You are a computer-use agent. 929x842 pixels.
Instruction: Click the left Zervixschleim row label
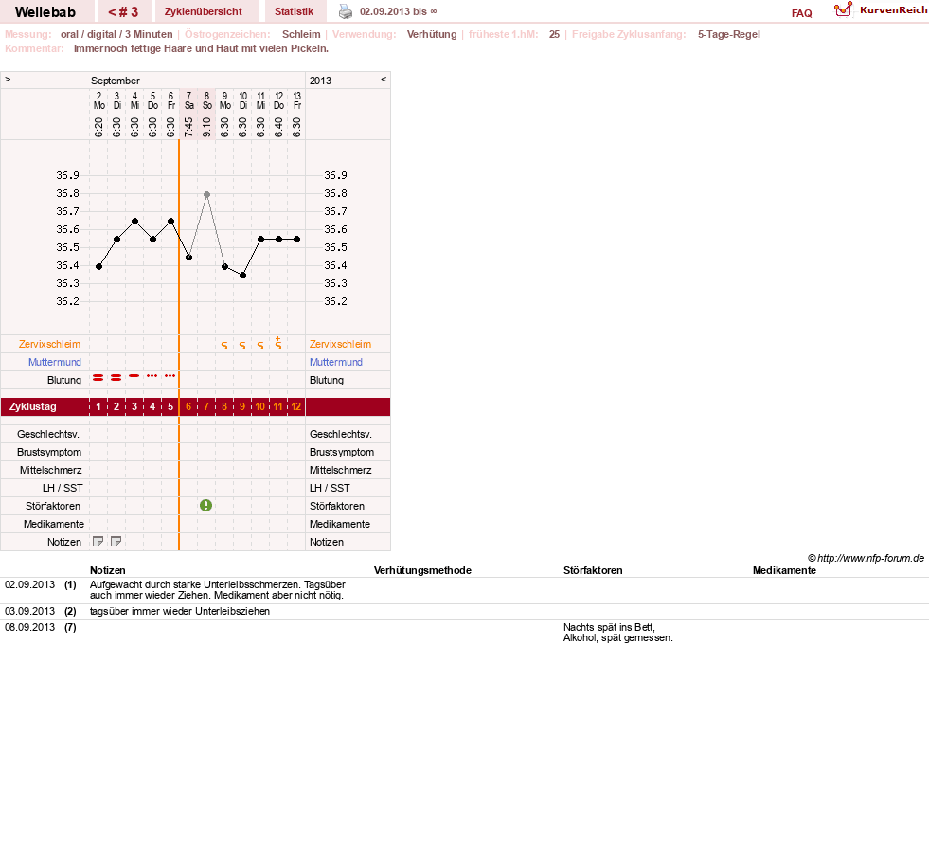[x=50, y=344]
